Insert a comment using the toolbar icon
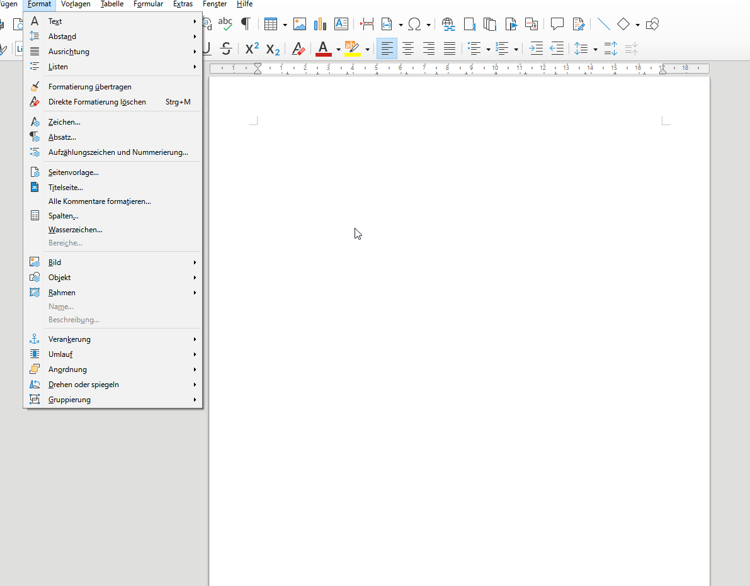750x586 pixels. [x=557, y=24]
